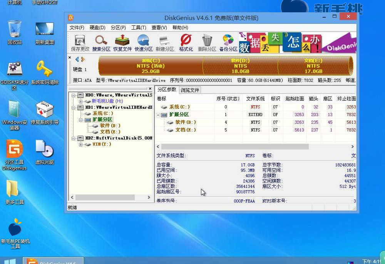Click partition table scroll right arrow
Screen dimensions: 385x264
click(x=353, y=146)
